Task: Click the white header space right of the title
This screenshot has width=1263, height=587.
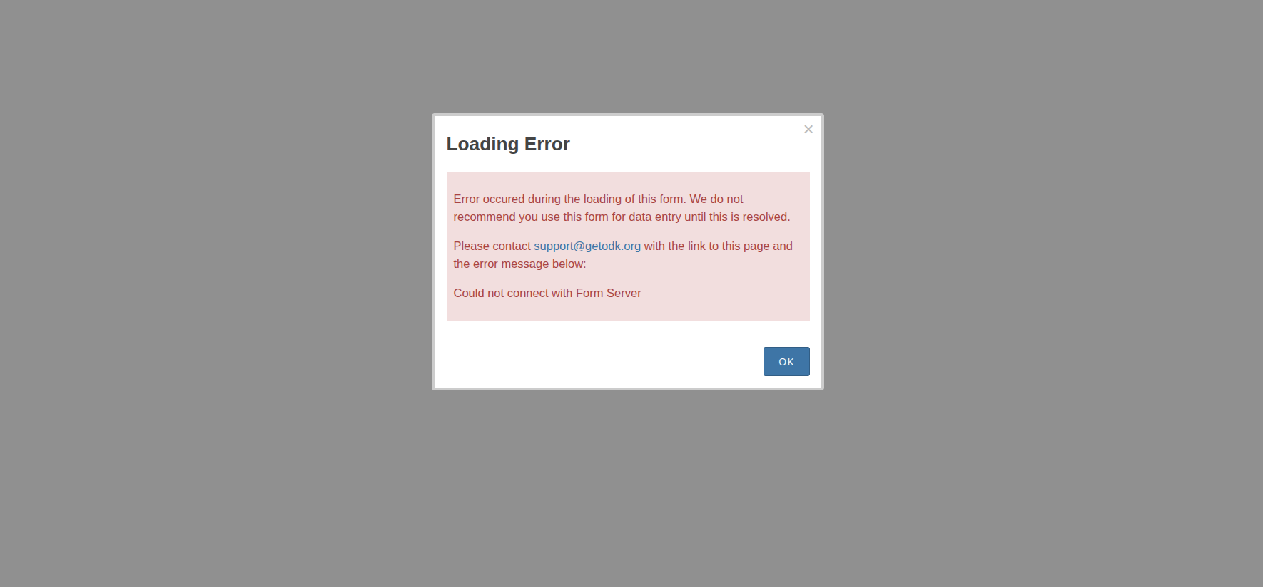Action: click(685, 144)
